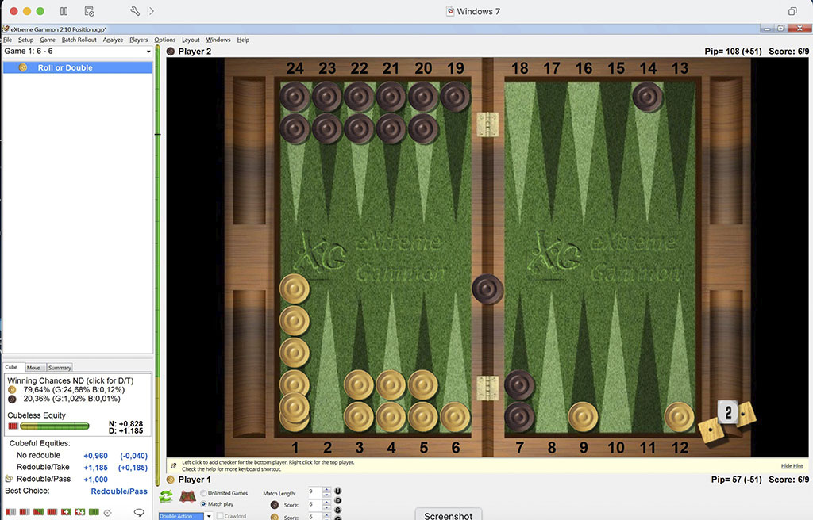Click the Redouble/Pass equity +1,000
Image resolution: width=813 pixels, height=520 pixels.
pos(95,480)
